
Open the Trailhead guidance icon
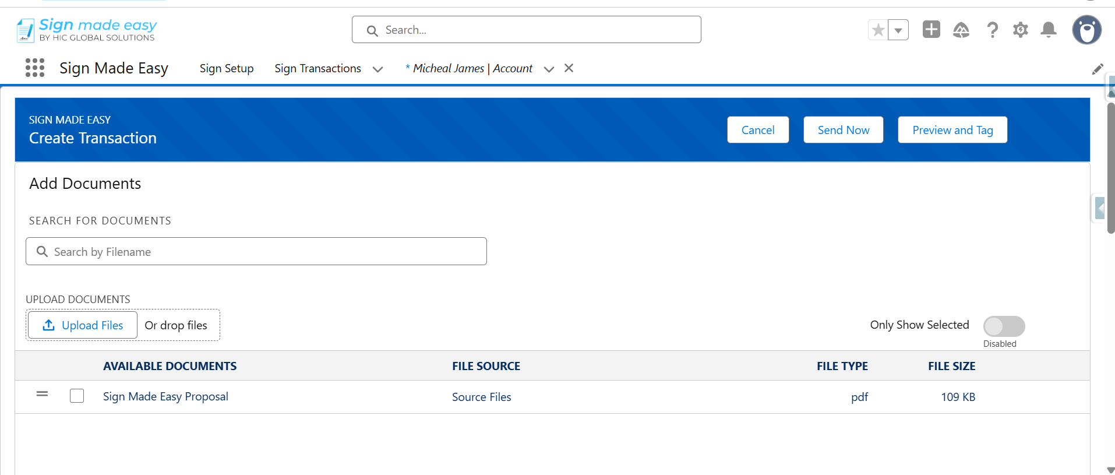click(961, 30)
